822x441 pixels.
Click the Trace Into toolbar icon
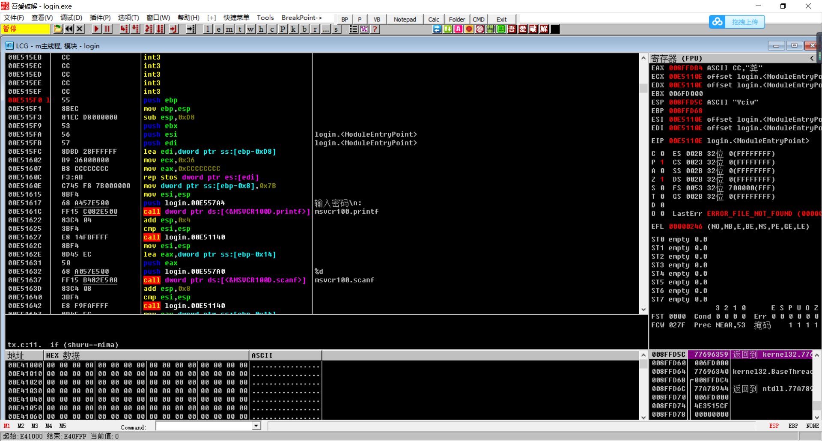(x=149, y=29)
